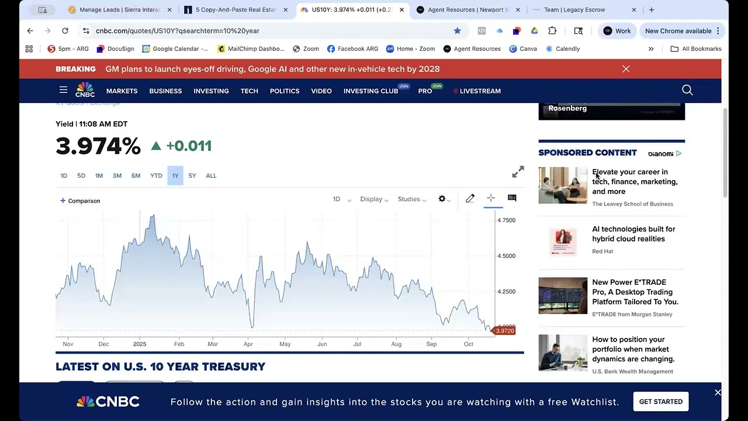The image size is (748, 421).
Task: Open the Calendly bookmark
Action: pos(563,49)
